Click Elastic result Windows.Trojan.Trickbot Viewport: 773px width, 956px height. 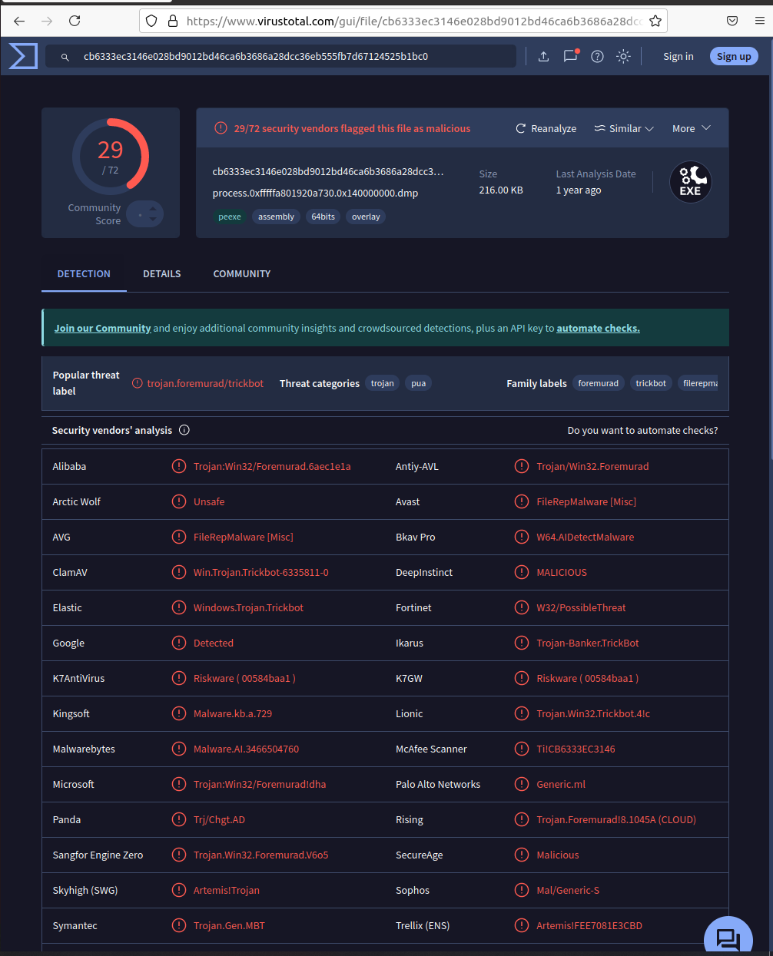click(248, 607)
